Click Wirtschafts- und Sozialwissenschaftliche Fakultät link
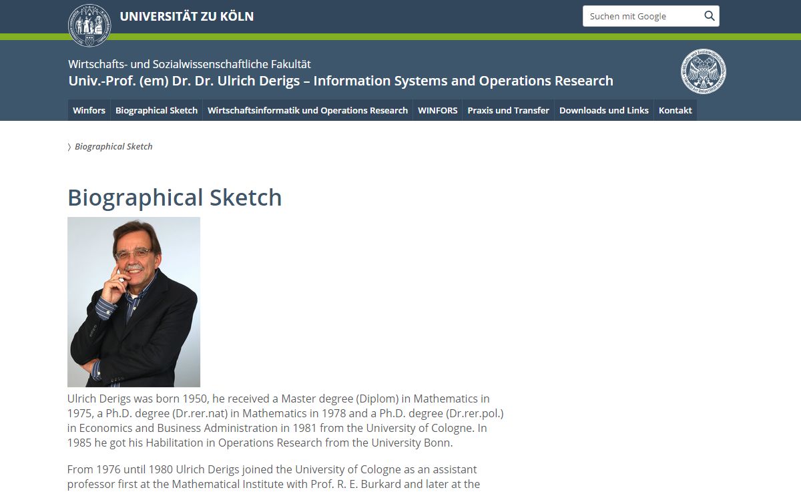The width and height of the screenshot is (801, 494). coord(190,64)
